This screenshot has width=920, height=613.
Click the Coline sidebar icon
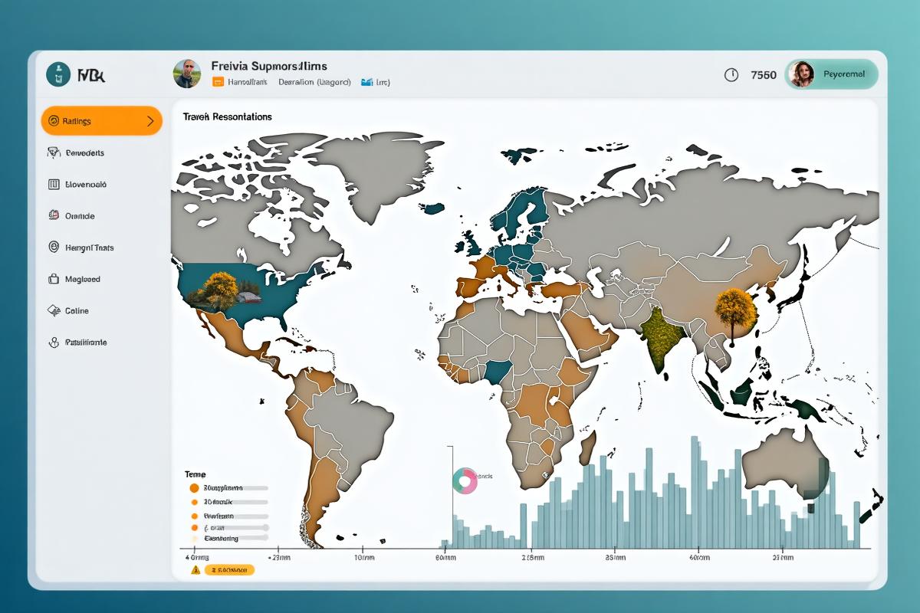(54, 311)
